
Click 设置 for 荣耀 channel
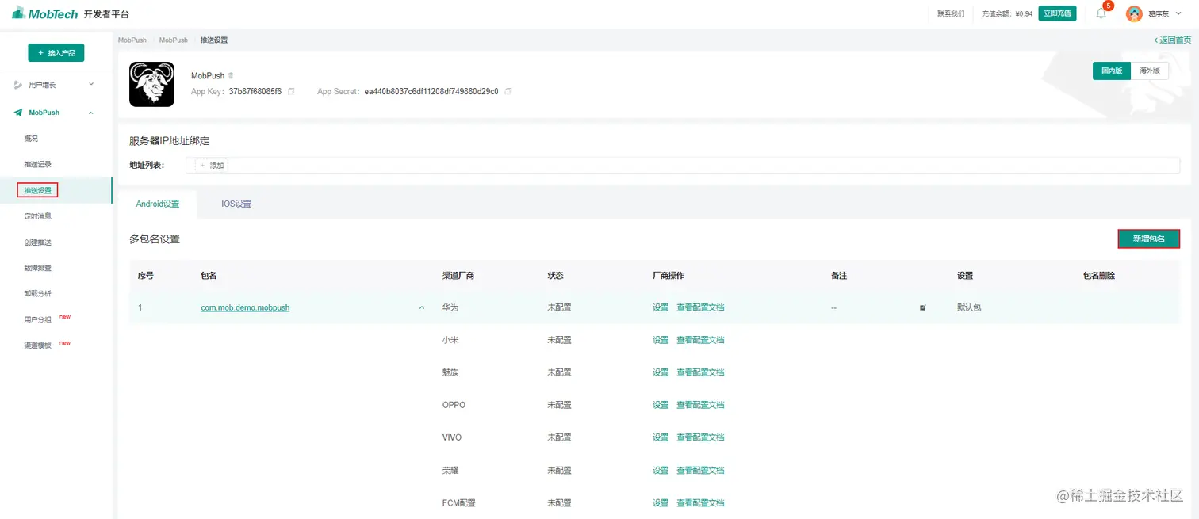click(661, 470)
